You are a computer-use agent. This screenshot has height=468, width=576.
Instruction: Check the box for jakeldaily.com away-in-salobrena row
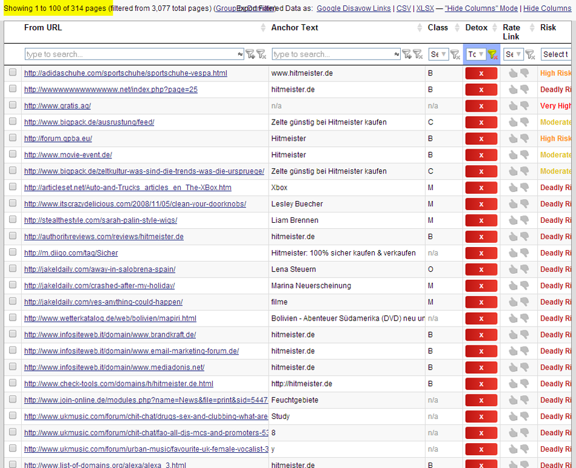pyautogui.click(x=13, y=269)
